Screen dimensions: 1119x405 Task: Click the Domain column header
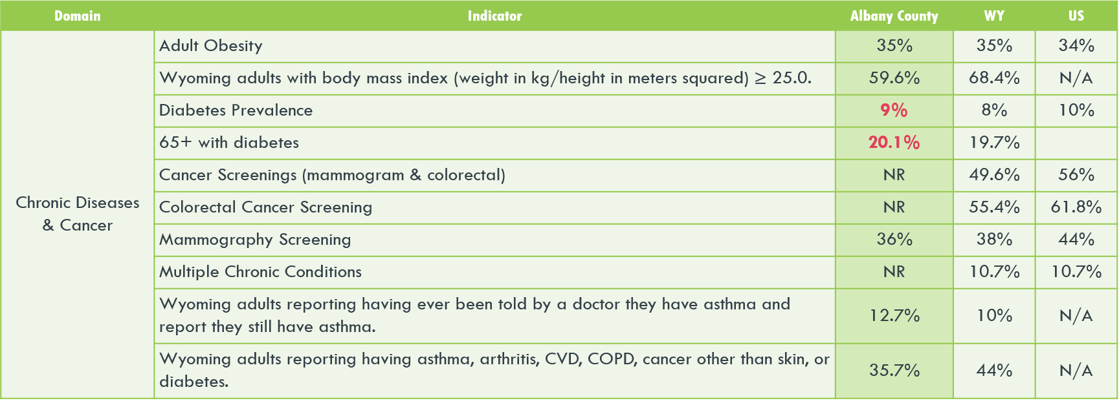point(77,16)
